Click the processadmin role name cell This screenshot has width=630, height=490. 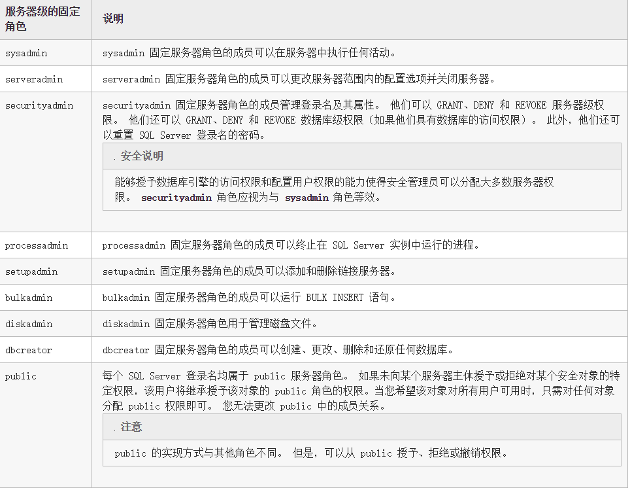coord(37,245)
